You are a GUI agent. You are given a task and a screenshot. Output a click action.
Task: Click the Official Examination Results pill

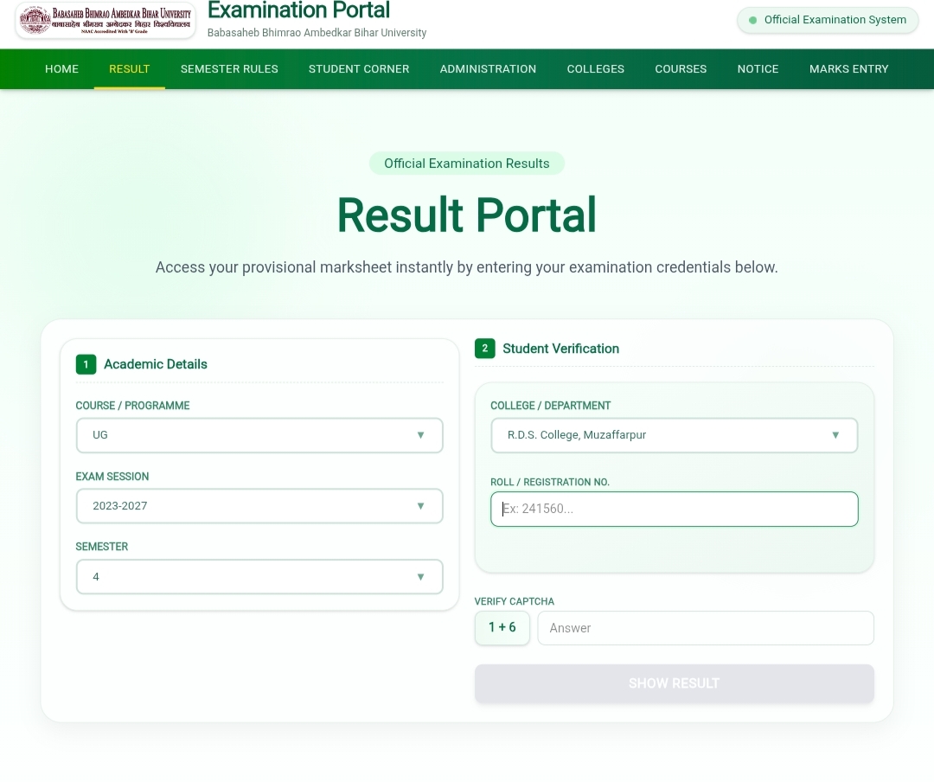pyautogui.click(x=467, y=163)
